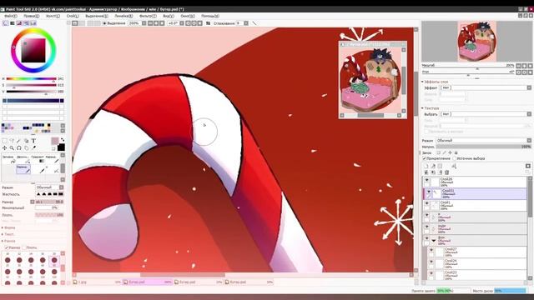Adjust the Непроз. opacity slider
The height and width of the screenshot is (300, 534).
(x=483, y=147)
